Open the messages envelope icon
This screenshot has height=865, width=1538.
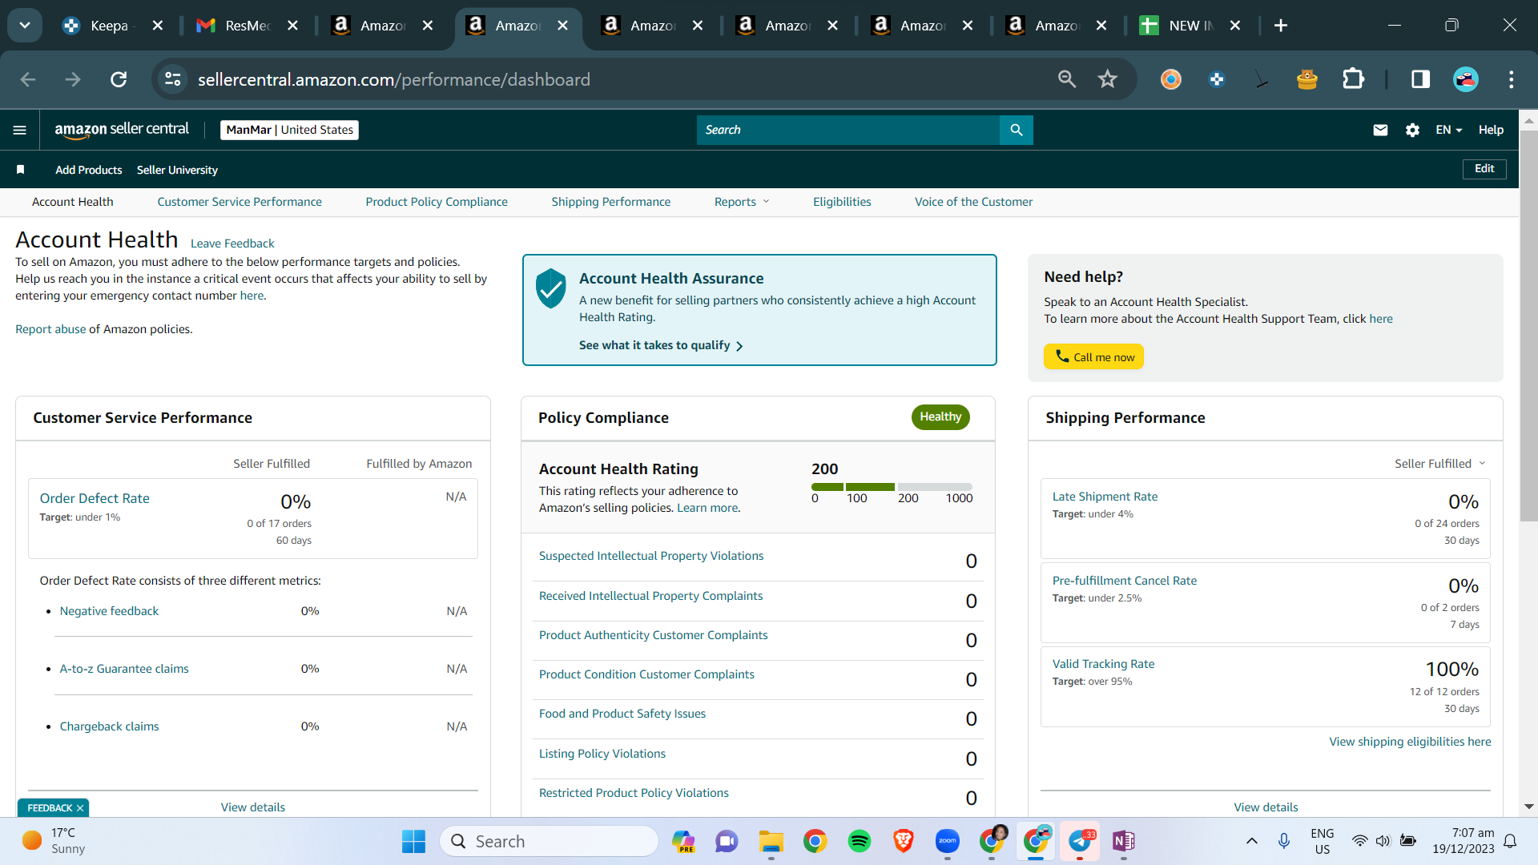click(x=1380, y=130)
